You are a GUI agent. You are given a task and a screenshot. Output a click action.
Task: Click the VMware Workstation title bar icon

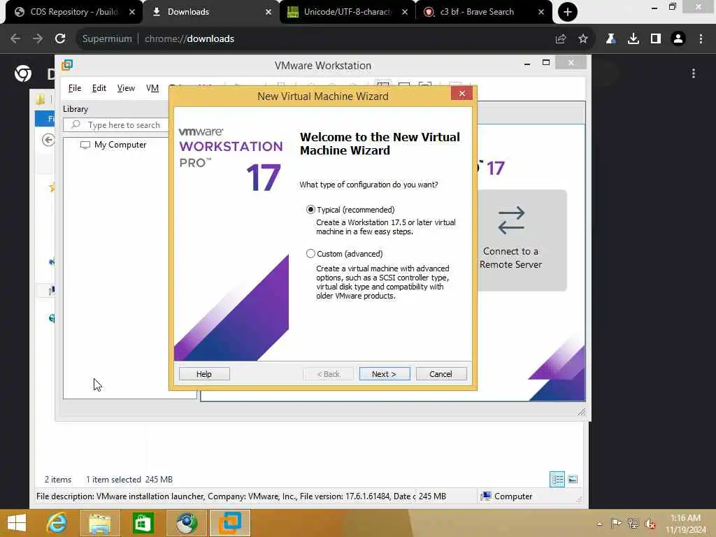(67, 65)
